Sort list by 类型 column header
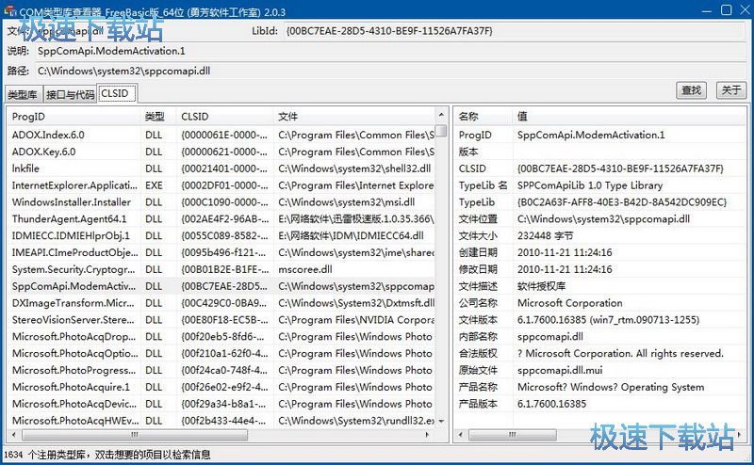This screenshot has height=465, width=754. 158,117
